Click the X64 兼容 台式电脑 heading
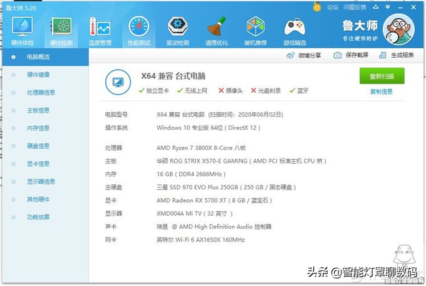 (x=174, y=76)
